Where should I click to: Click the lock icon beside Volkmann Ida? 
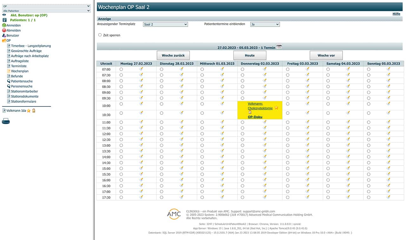33,111
